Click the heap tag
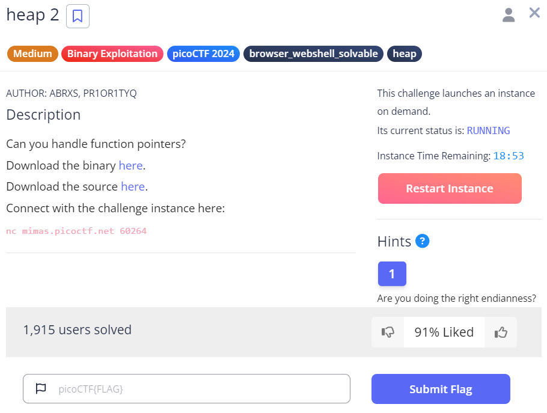This screenshot has height=413, width=547. coord(405,54)
